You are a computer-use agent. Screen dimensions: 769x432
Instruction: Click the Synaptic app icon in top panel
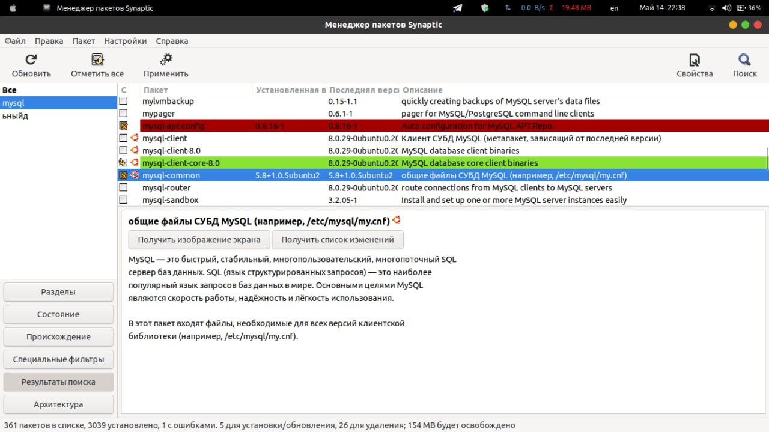[x=47, y=8]
